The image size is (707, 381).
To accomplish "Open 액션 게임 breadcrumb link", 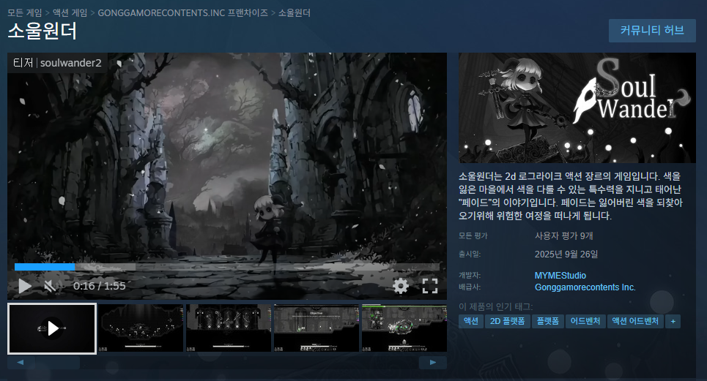I will pos(70,12).
